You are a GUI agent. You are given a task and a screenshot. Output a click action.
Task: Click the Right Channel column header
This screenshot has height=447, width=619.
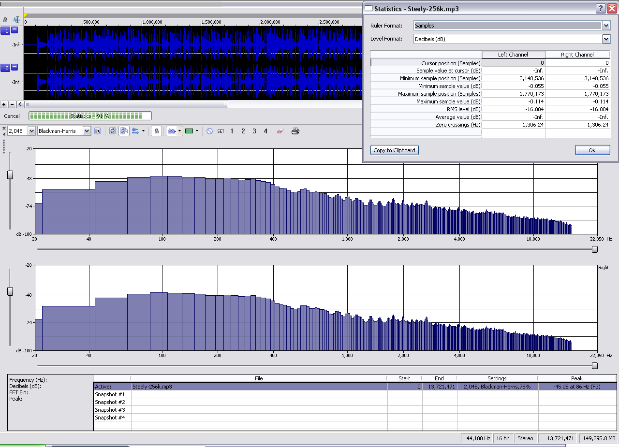pyautogui.click(x=577, y=55)
